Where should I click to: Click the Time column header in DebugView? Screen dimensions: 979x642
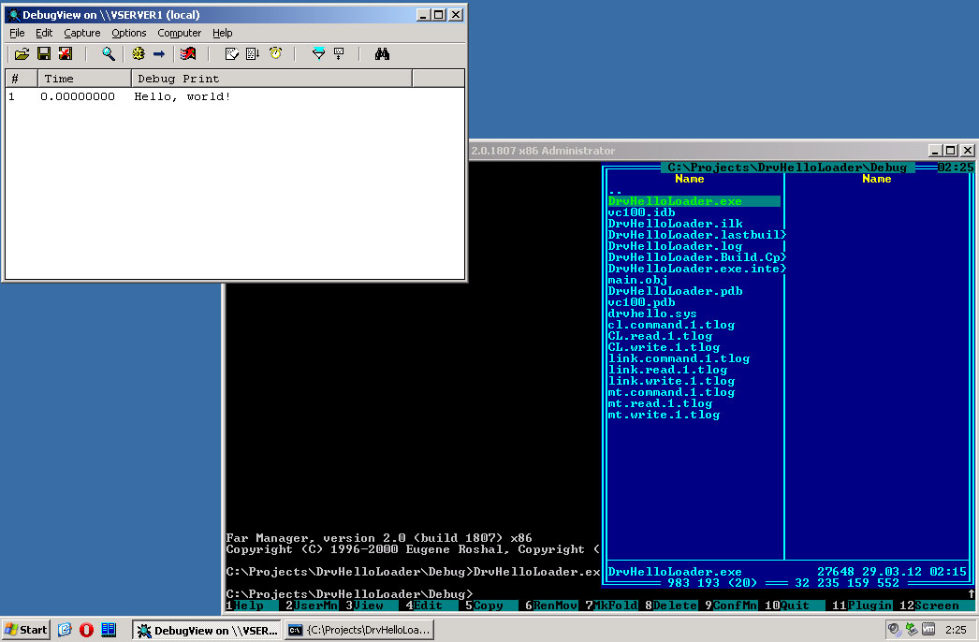coord(84,79)
